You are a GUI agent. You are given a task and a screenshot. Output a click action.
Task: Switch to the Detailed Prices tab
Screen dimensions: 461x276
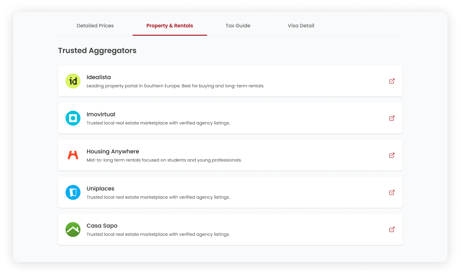tap(95, 26)
